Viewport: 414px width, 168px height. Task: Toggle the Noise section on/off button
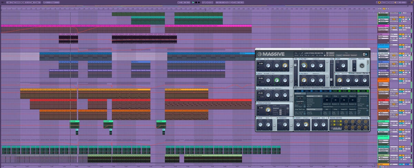tap(257, 118)
